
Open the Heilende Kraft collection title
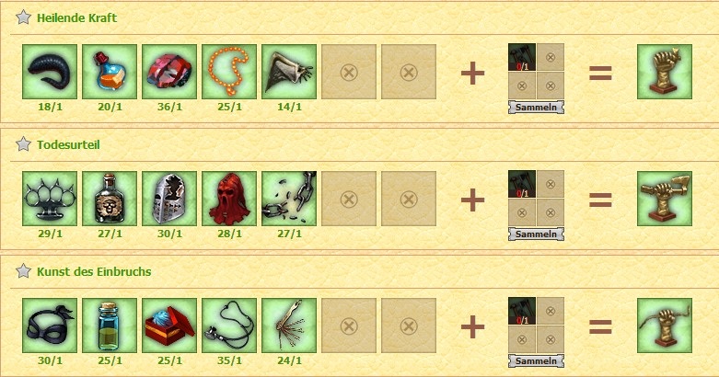(76, 17)
